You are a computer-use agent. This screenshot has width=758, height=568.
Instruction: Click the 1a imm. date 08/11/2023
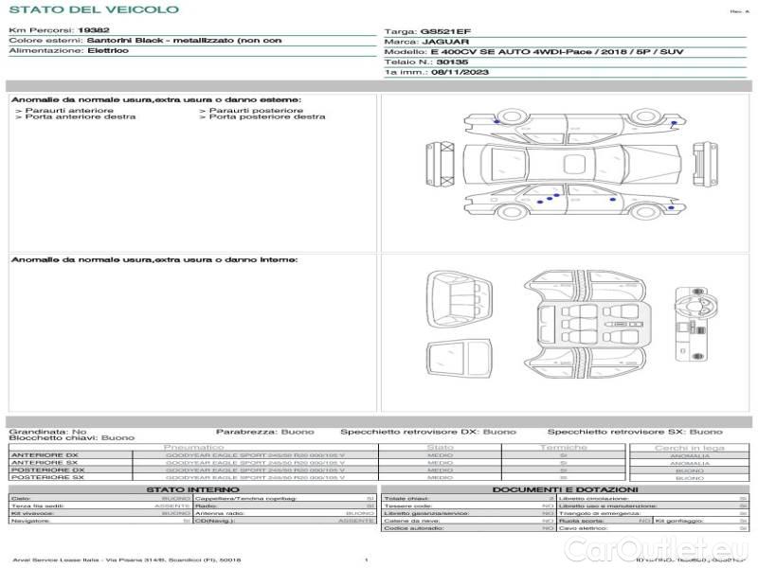click(460, 72)
